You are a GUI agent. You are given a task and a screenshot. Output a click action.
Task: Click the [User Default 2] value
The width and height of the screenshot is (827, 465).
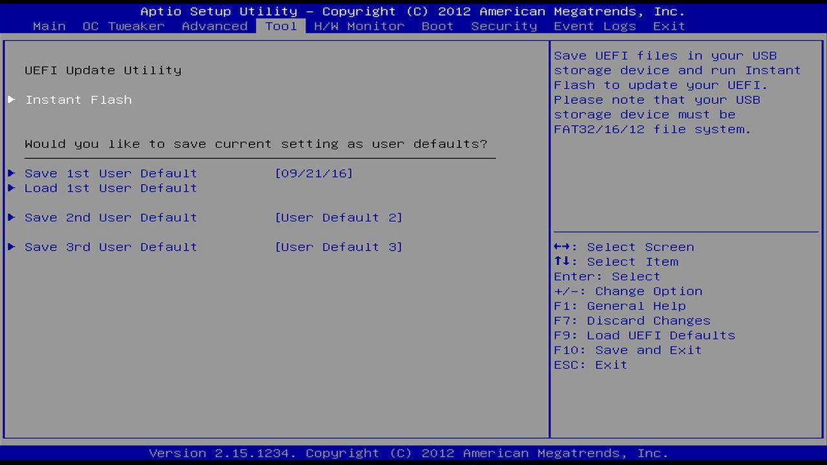pyautogui.click(x=339, y=218)
